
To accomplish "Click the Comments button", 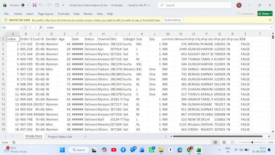I will (x=246, y=13).
